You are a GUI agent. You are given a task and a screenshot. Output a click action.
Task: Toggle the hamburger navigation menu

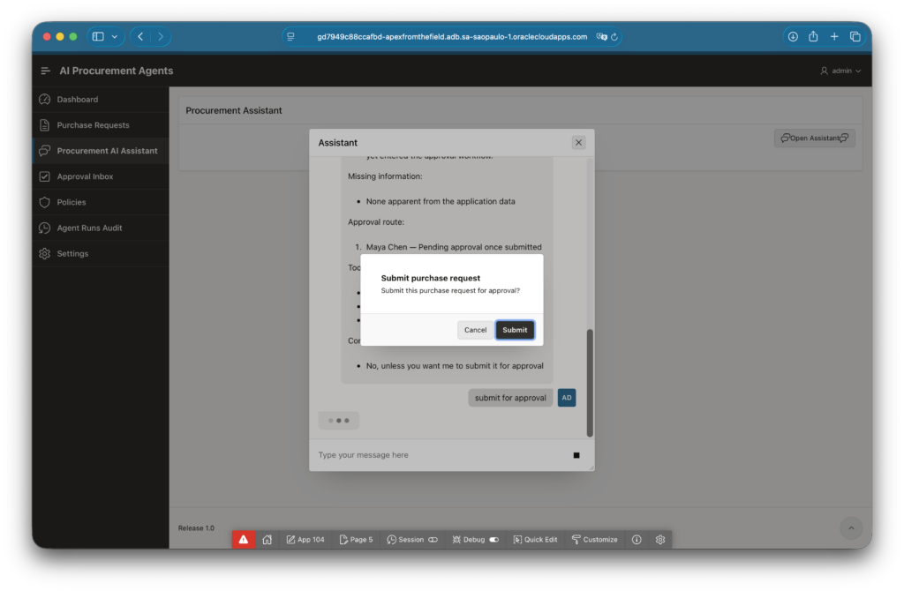click(46, 71)
